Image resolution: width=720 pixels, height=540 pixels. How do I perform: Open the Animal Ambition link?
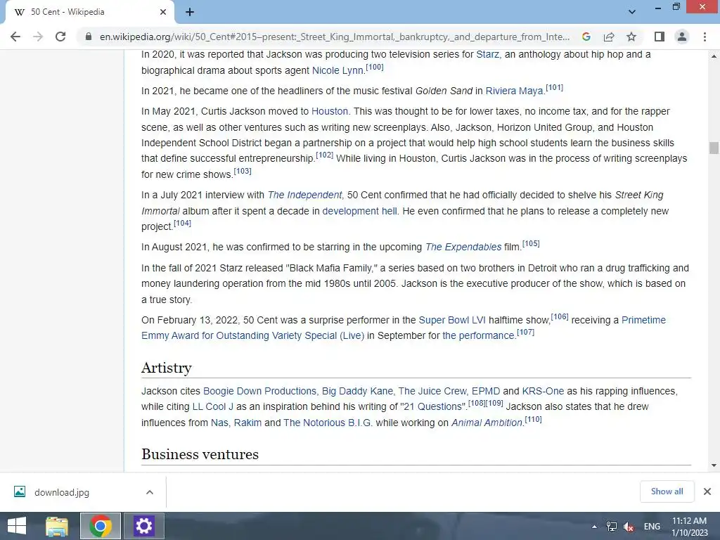click(x=487, y=423)
